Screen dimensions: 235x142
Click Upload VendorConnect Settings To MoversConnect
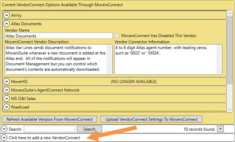click(151, 119)
